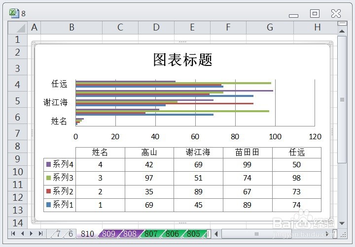Select column A header
The width and height of the screenshot is (355, 247).
click(34, 28)
